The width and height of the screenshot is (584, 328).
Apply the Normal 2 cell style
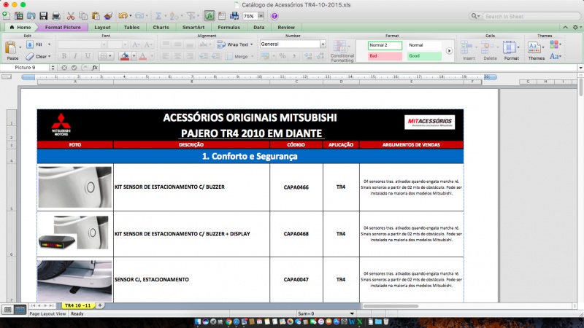[x=385, y=45]
